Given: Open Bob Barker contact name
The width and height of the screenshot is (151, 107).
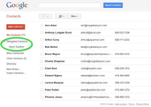Looking at the screenshot, I should click(x=51, y=47).
